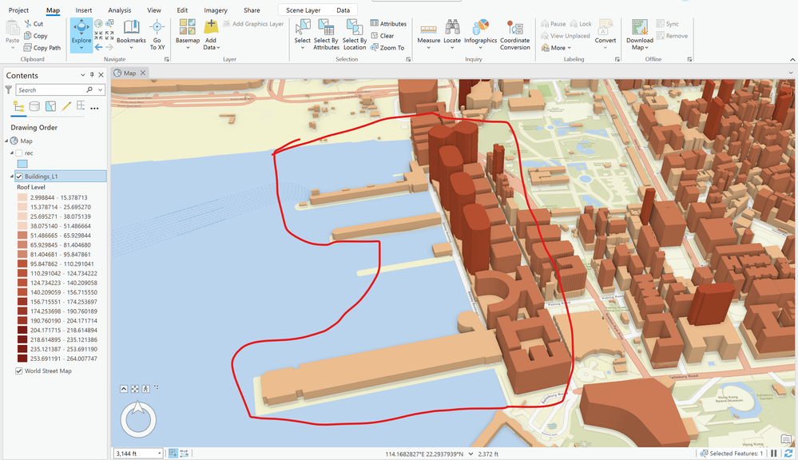Open Coordinate Conversion tool

click(x=515, y=34)
